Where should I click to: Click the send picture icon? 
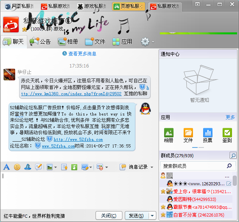(x=50, y=167)
